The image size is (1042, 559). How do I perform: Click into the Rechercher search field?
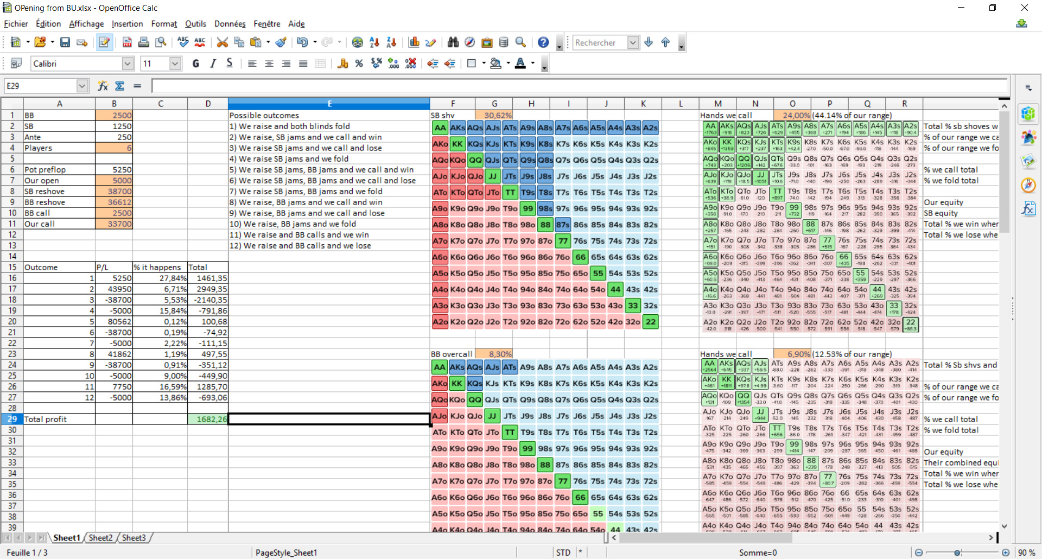point(600,42)
